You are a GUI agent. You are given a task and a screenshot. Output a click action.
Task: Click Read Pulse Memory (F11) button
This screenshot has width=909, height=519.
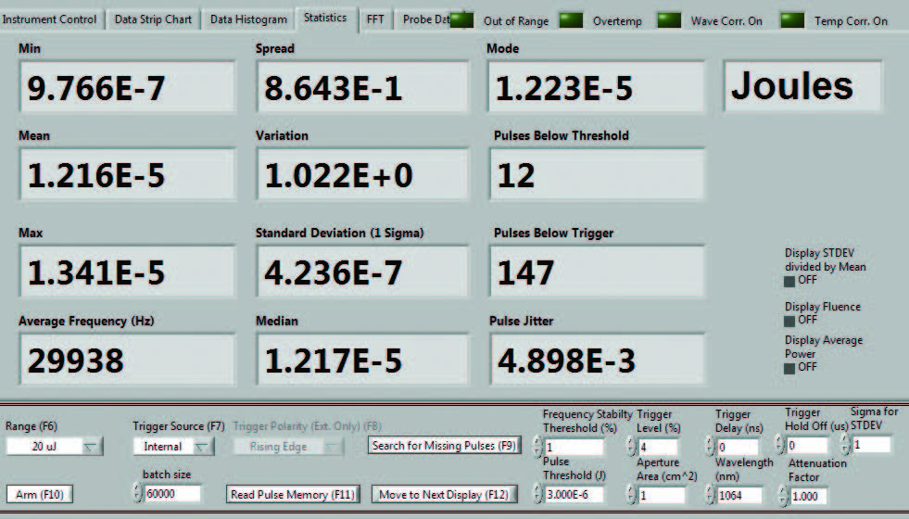294,495
